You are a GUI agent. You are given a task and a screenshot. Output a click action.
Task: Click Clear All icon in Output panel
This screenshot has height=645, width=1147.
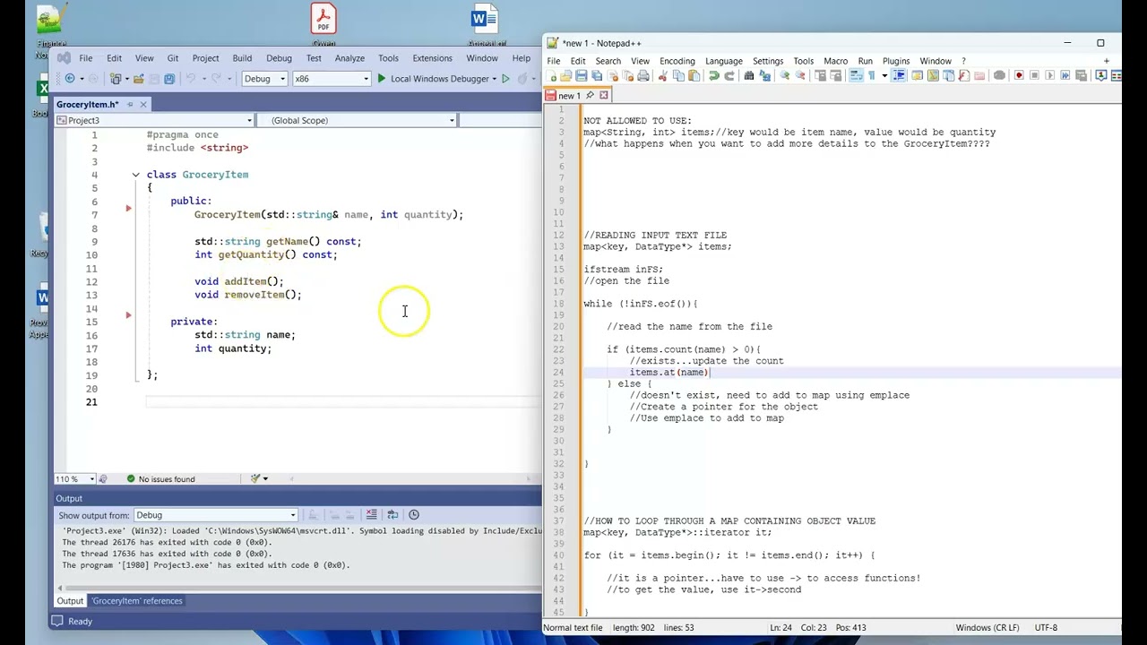[x=371, y=515]
